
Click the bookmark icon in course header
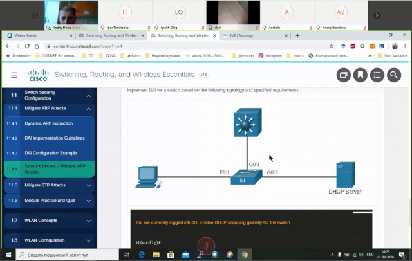pos(360,75)
